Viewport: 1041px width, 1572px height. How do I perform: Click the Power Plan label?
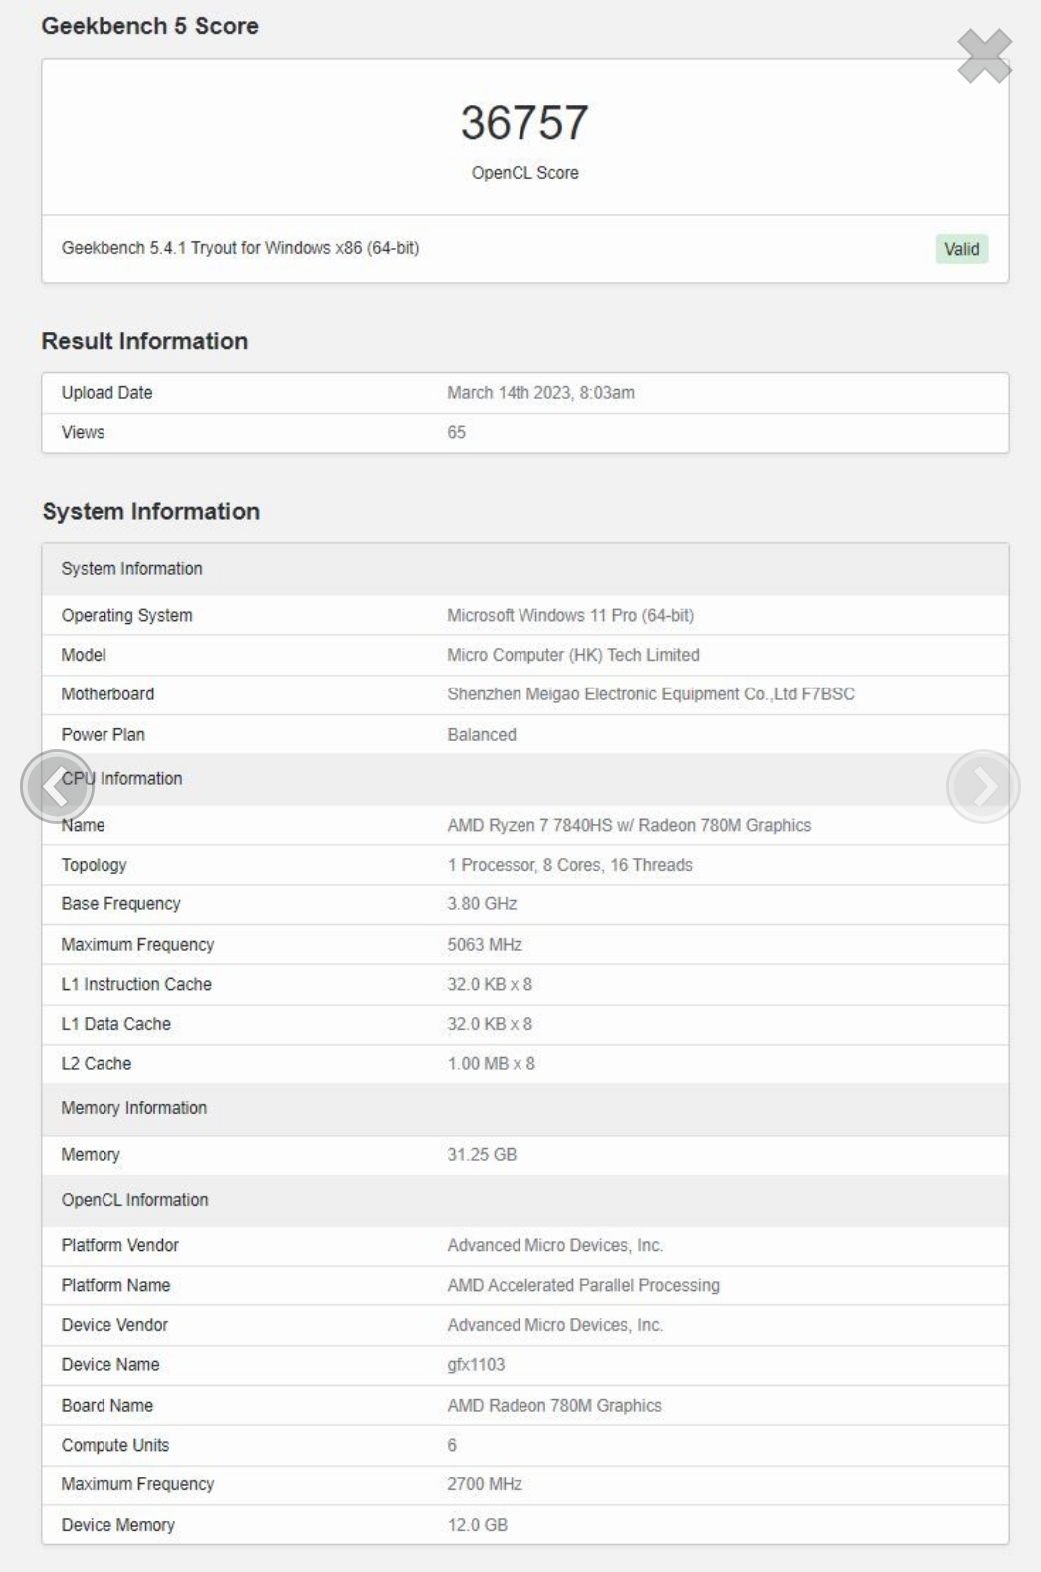103,735
